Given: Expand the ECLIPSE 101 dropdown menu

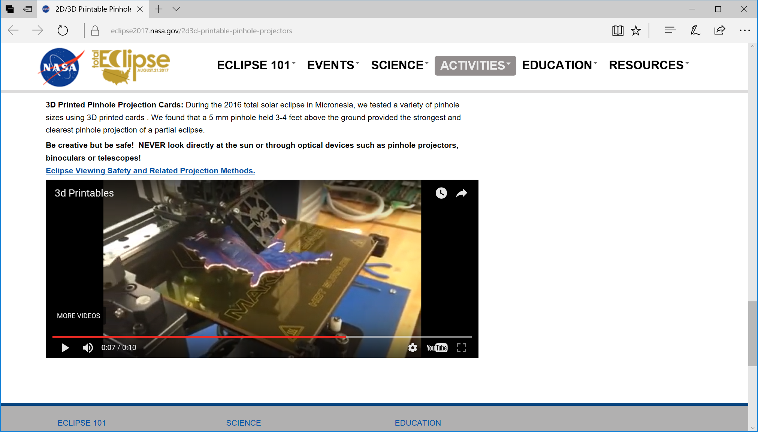Looking at the screenshot, I should click(x=256, y=65).
